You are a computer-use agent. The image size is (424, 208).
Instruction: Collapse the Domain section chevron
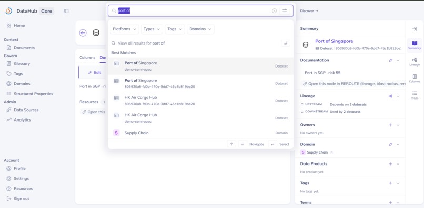pos(398,145)
